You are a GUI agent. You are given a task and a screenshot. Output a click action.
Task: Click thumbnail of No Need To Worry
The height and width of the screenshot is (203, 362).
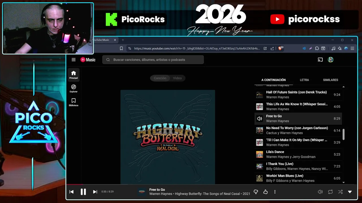coord(259,131)
